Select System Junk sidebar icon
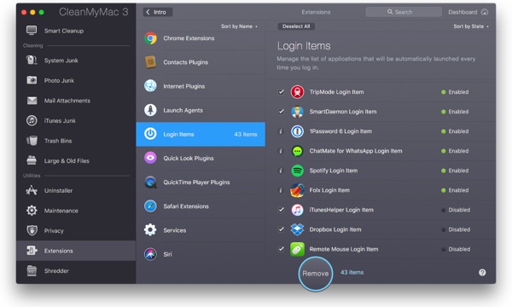512x307 pixels. (32, 61)
